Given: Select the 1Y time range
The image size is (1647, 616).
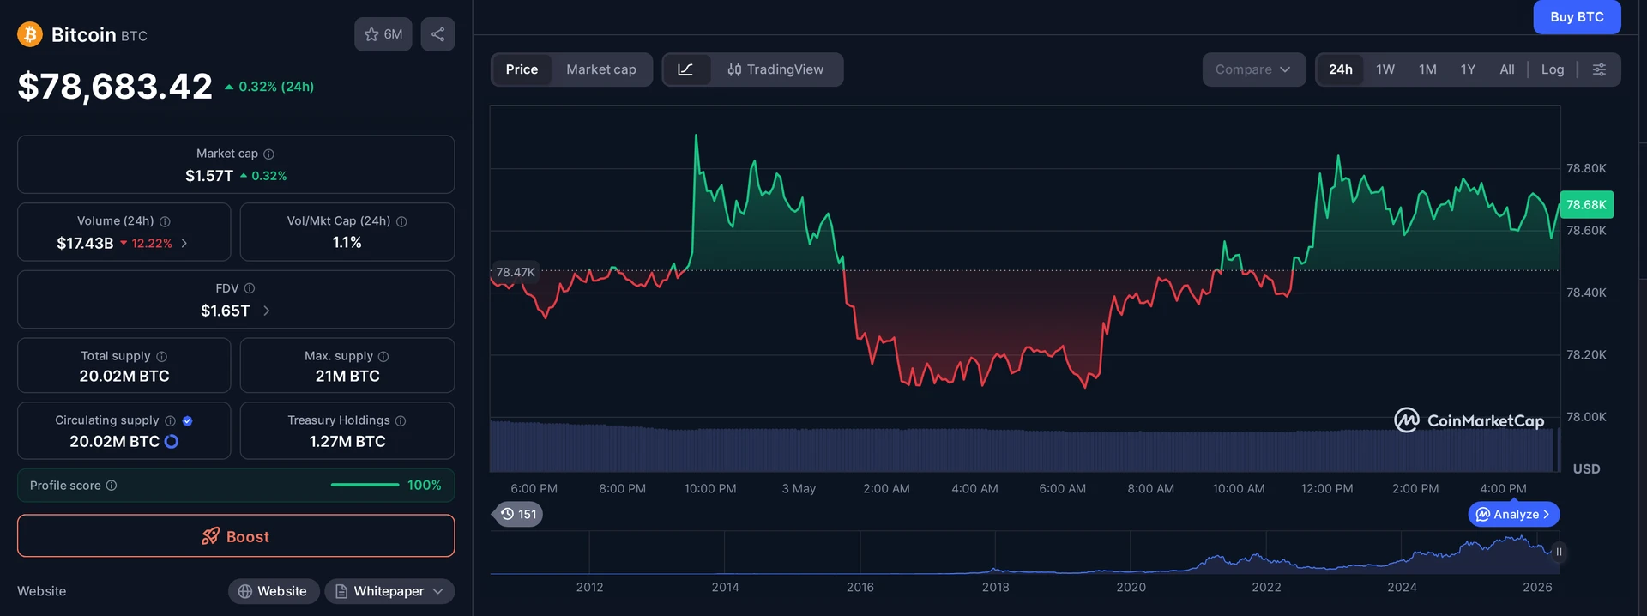Looking at the screenshot, I should click(1468, 69).
